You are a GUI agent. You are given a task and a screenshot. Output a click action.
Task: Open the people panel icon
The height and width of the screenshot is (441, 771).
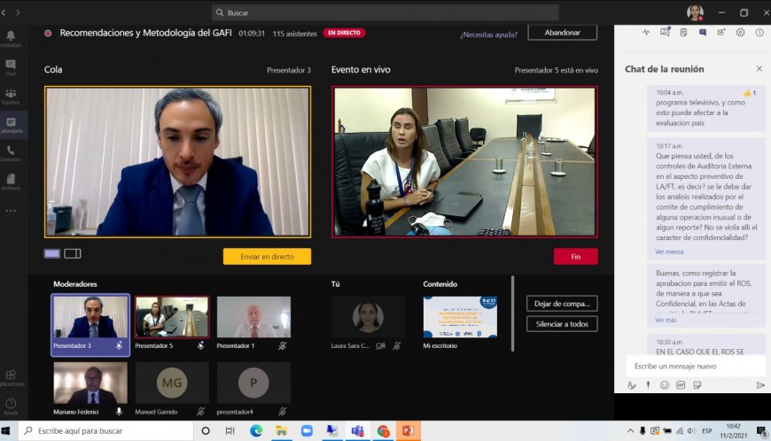pos(720,33)
